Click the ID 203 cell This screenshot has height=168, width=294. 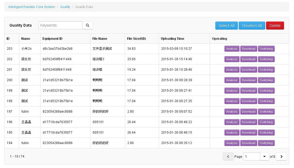click(x=12, y=49)
